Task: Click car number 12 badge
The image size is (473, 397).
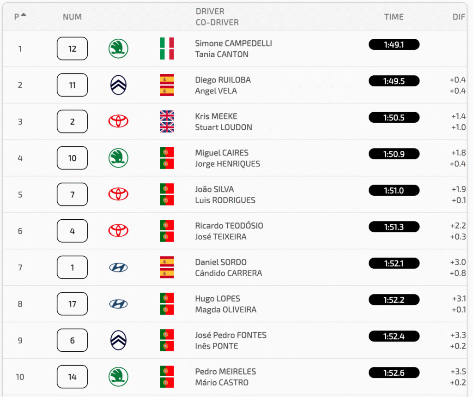Action: [72, 48]
